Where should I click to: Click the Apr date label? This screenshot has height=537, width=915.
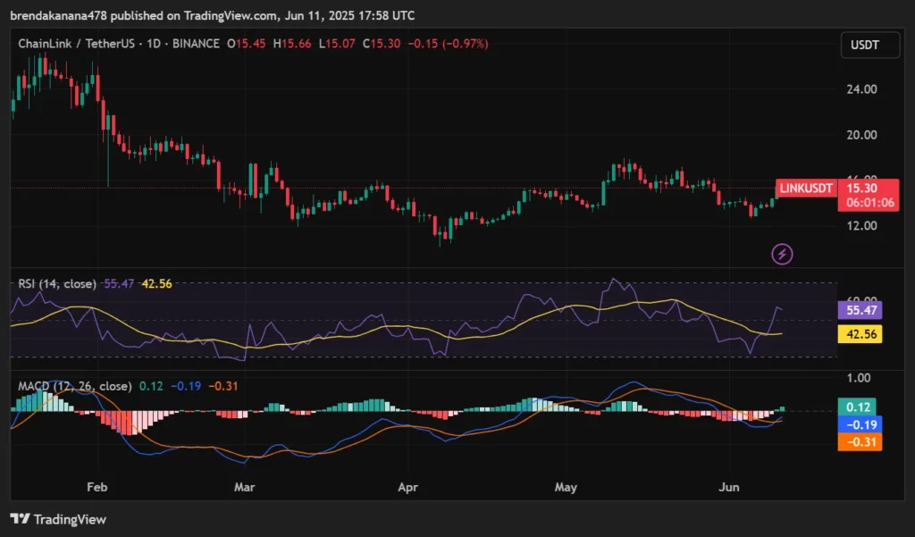[x=407, y=487]
